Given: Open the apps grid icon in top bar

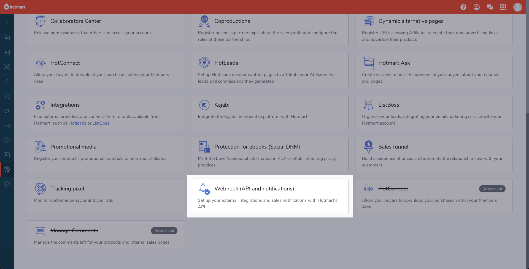Looking at the screenshot, I should (503, 7).
